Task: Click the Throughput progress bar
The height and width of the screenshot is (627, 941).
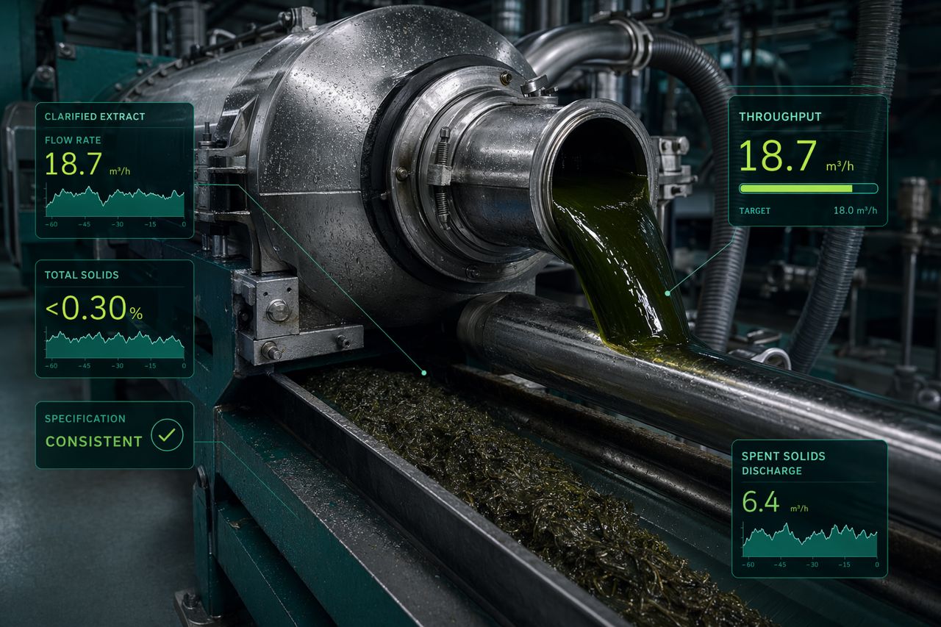Action: point(808,188)
